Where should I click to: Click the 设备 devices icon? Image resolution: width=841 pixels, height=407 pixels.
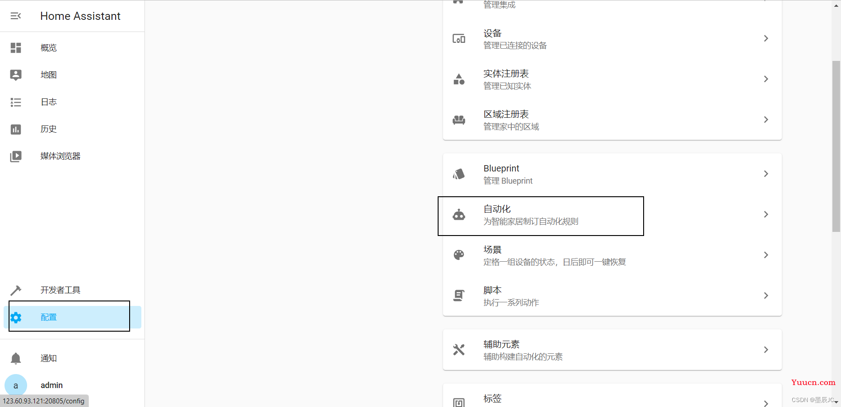459,39
